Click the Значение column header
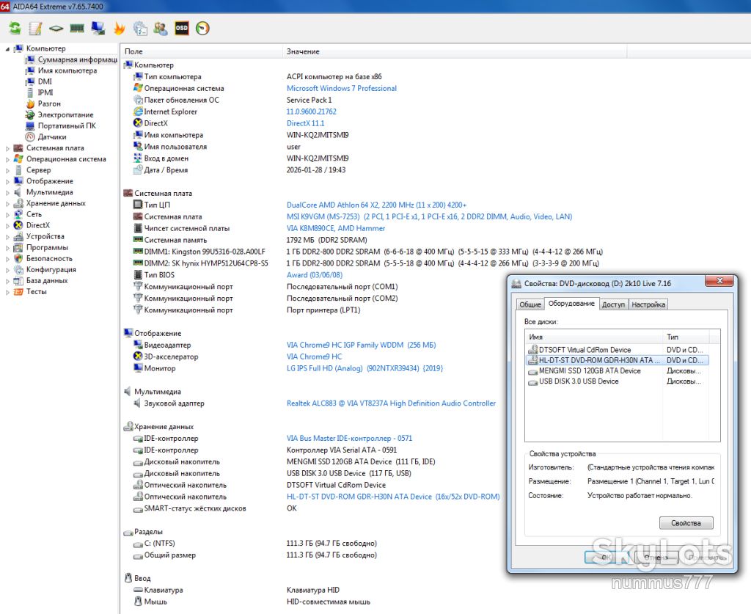 (455, 51)
